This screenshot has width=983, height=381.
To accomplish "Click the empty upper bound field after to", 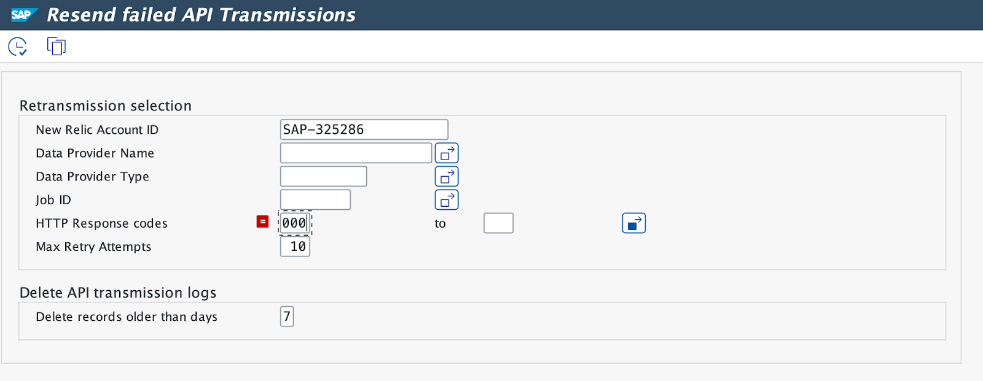I will tap(498, 223).
